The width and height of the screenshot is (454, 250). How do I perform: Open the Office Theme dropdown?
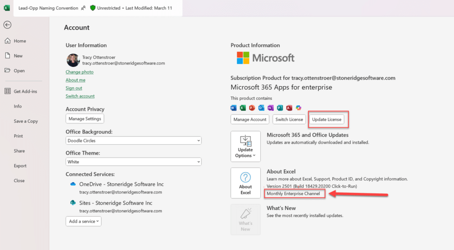pos(133,162)
